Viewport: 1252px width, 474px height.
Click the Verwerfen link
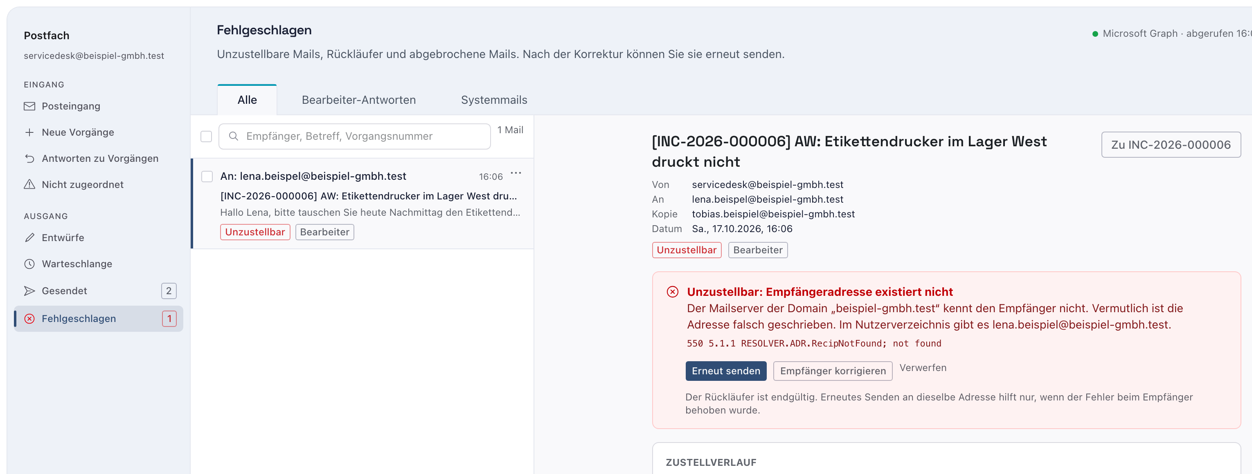click(x=923, y=368)
